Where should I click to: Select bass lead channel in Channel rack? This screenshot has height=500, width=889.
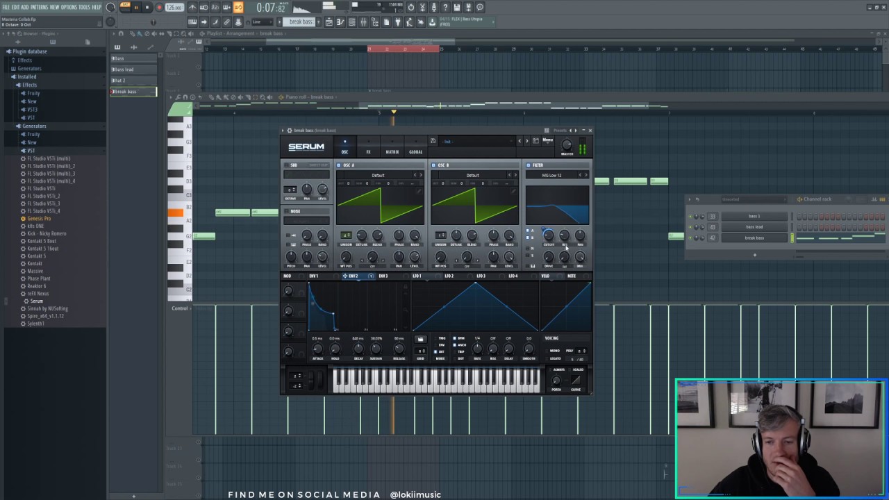click(754, 227)
